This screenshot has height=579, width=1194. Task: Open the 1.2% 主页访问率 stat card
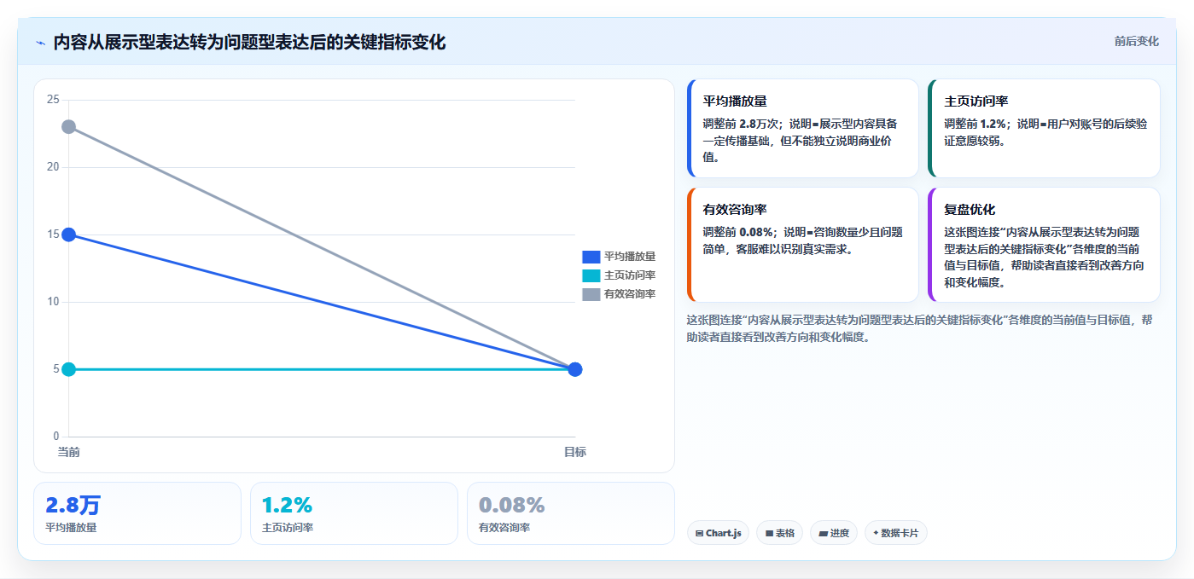point(354,513)
